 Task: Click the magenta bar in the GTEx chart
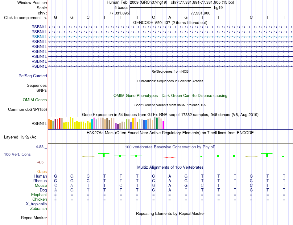click(x=163, y=125)
